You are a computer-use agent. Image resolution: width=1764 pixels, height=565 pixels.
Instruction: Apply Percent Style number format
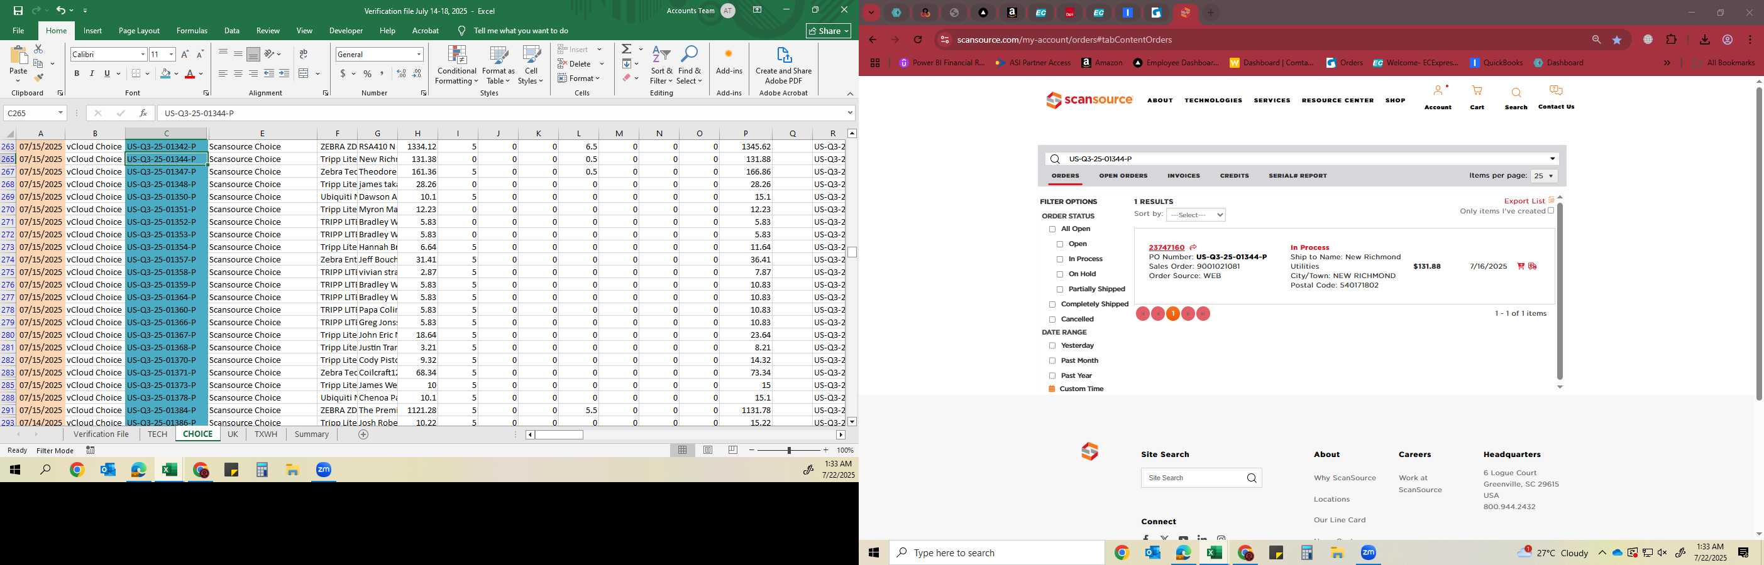click(368, 73)
